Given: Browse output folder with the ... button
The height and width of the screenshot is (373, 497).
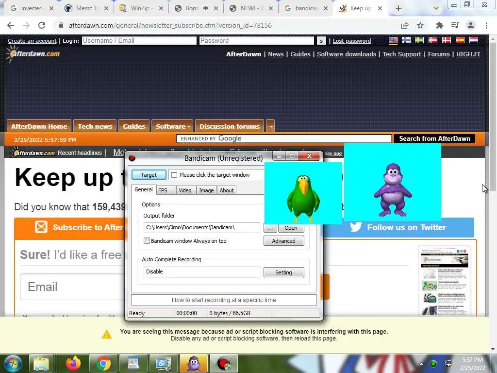Looking at the screenshot, I should [x=270, y=228].
